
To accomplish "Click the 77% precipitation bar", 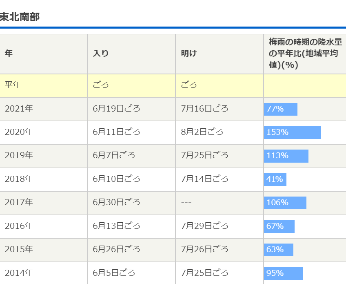I will coord(281,109).
